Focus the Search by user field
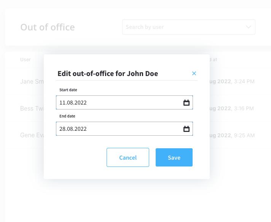This screenshot has height=222, width=271. click(x=188, y=27)
